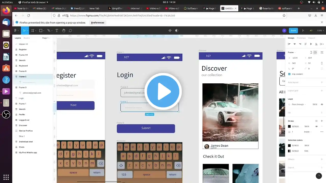Switch to the Design tab
The width and height of the screenshot is (326, 183).
tap(291, 38)
